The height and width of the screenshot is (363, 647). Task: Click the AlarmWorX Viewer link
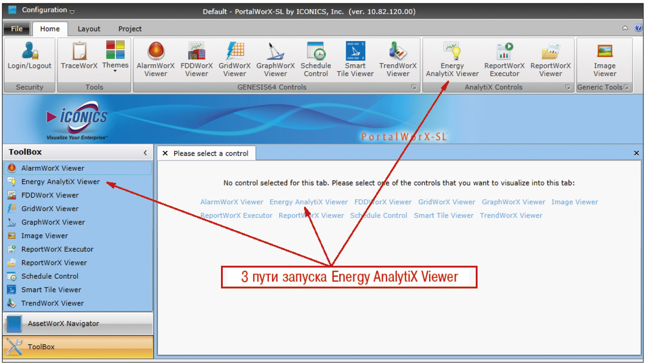(231, 202)
